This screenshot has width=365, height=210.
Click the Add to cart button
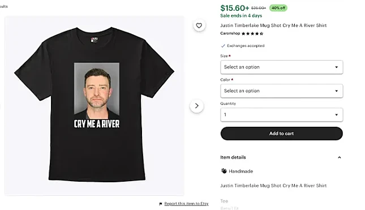pos(282,134)
